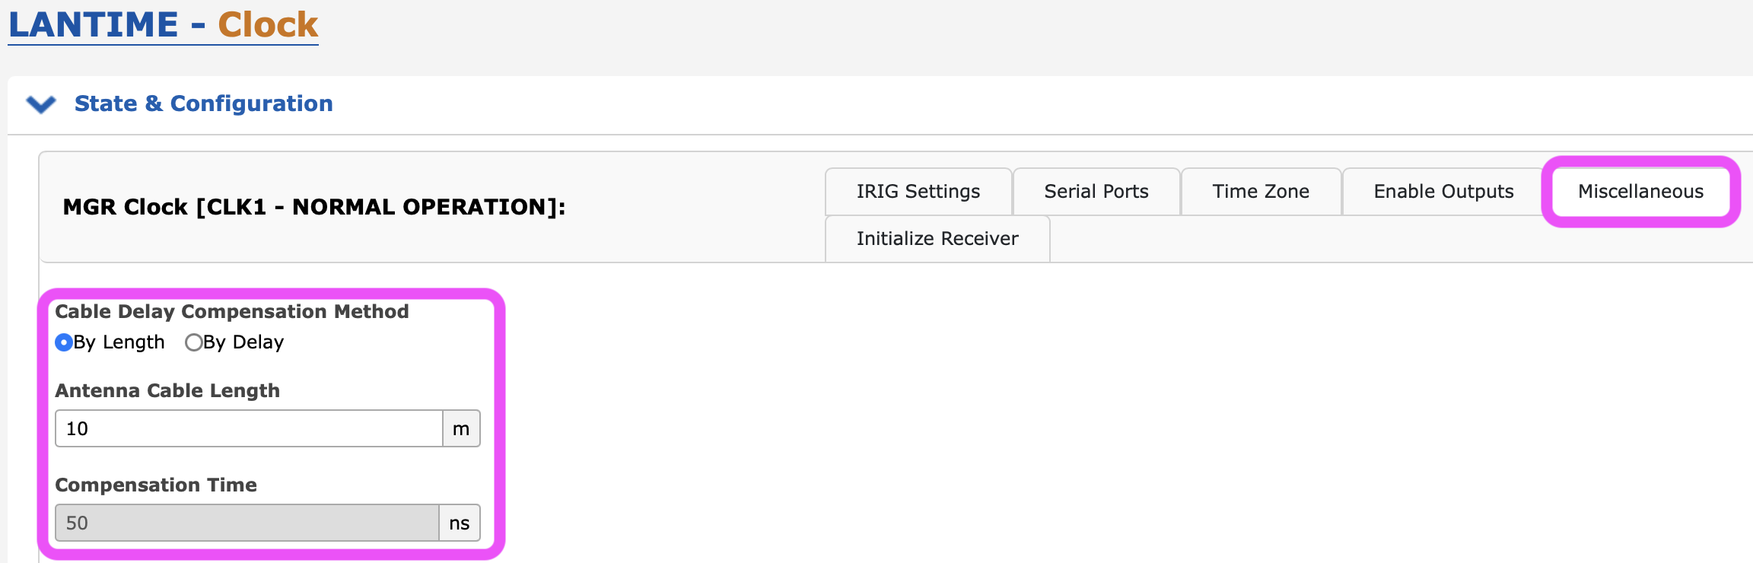
Task: Click the State & Configuration section heading
Action: tap(203, 103)
